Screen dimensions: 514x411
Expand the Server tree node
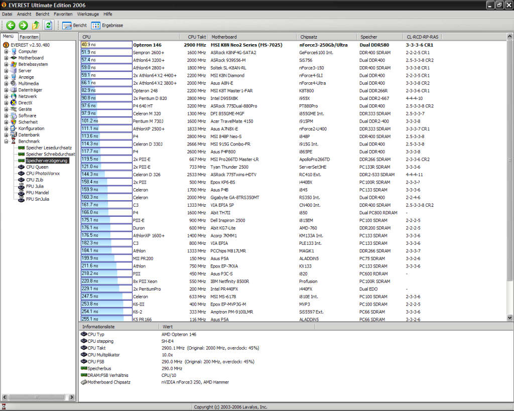point(6,70)
